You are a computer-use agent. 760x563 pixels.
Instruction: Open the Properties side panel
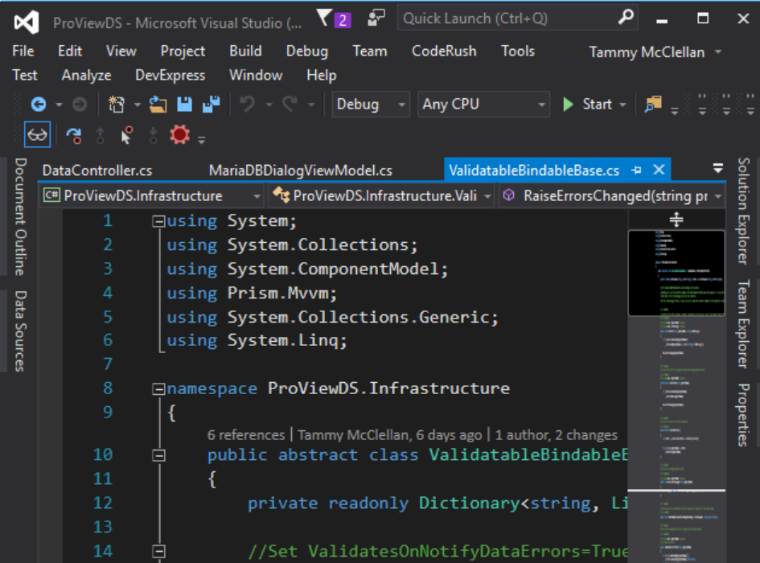pos(743,415)
